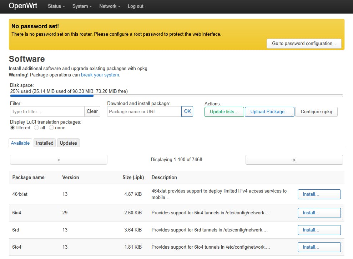Select the filtered translation packages option
Viewport: 353px width, 259px height.
(12, 128)
